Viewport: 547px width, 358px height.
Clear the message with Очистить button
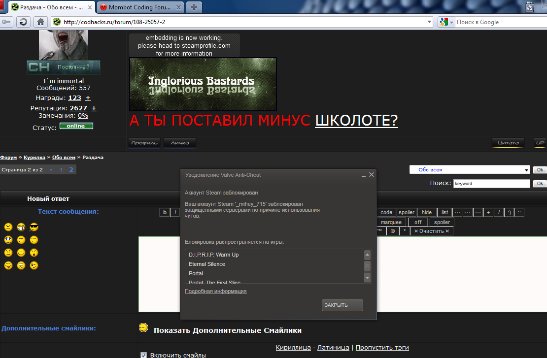(432, 231)
